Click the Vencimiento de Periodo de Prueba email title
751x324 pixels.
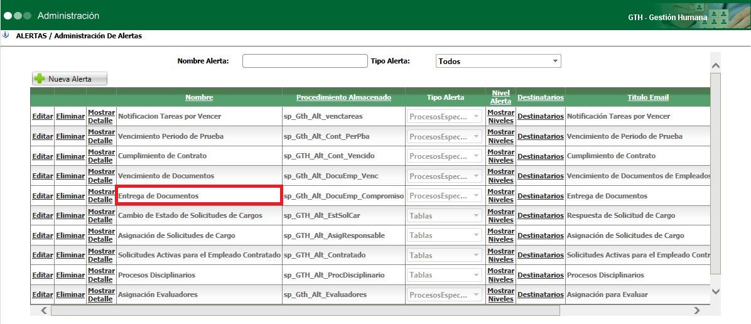tap(625, 136)
